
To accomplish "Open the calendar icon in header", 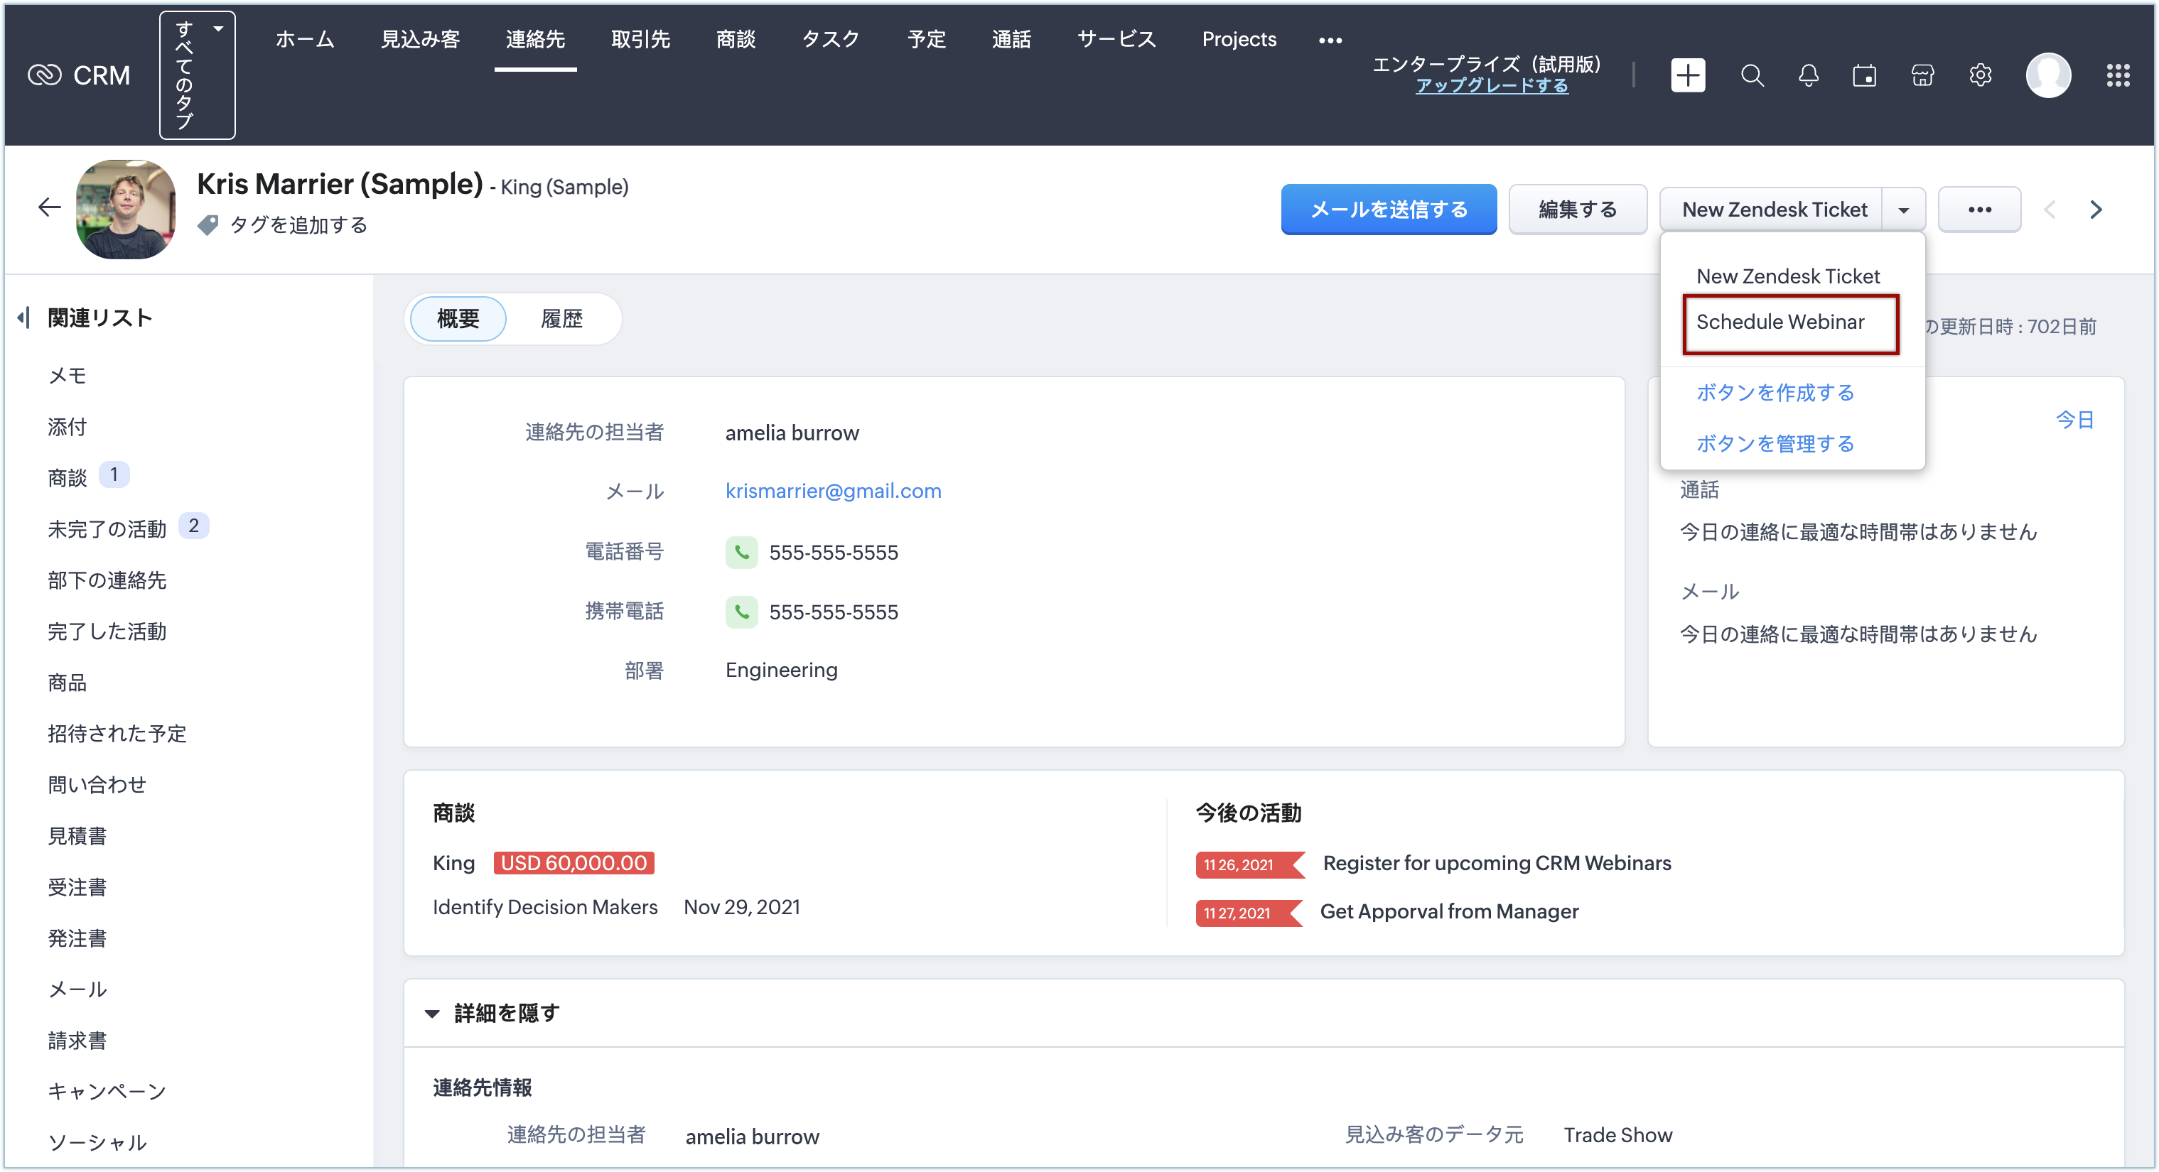I will click(1864, 75).
